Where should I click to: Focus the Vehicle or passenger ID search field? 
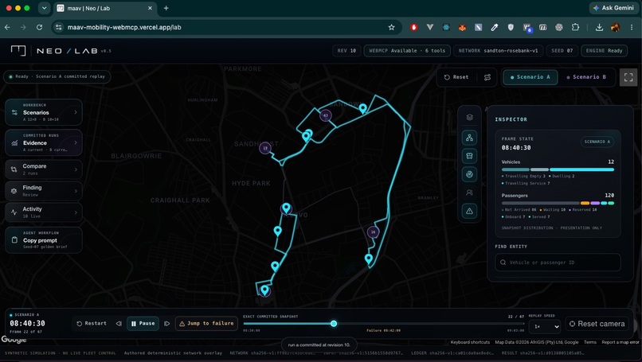(x=558, y=263)
